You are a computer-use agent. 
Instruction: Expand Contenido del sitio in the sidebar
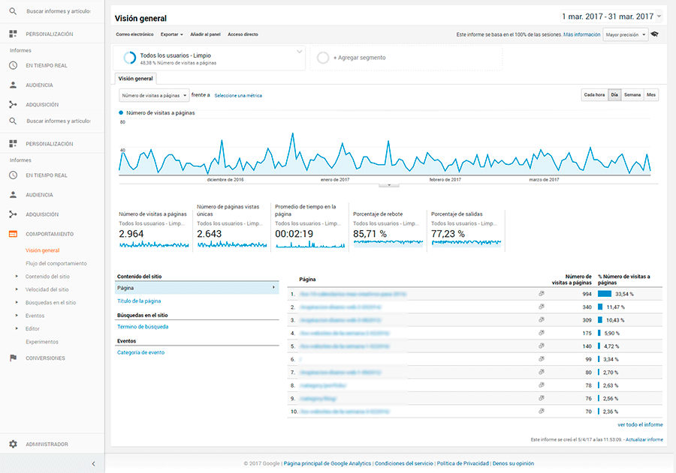click(47, 277)
